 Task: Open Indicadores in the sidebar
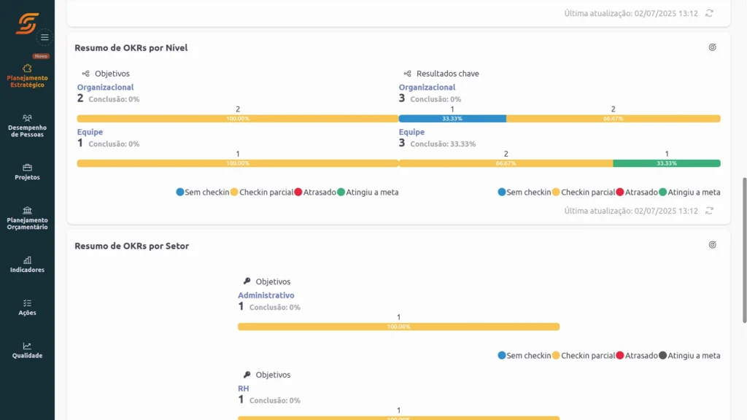pos(27,265)
